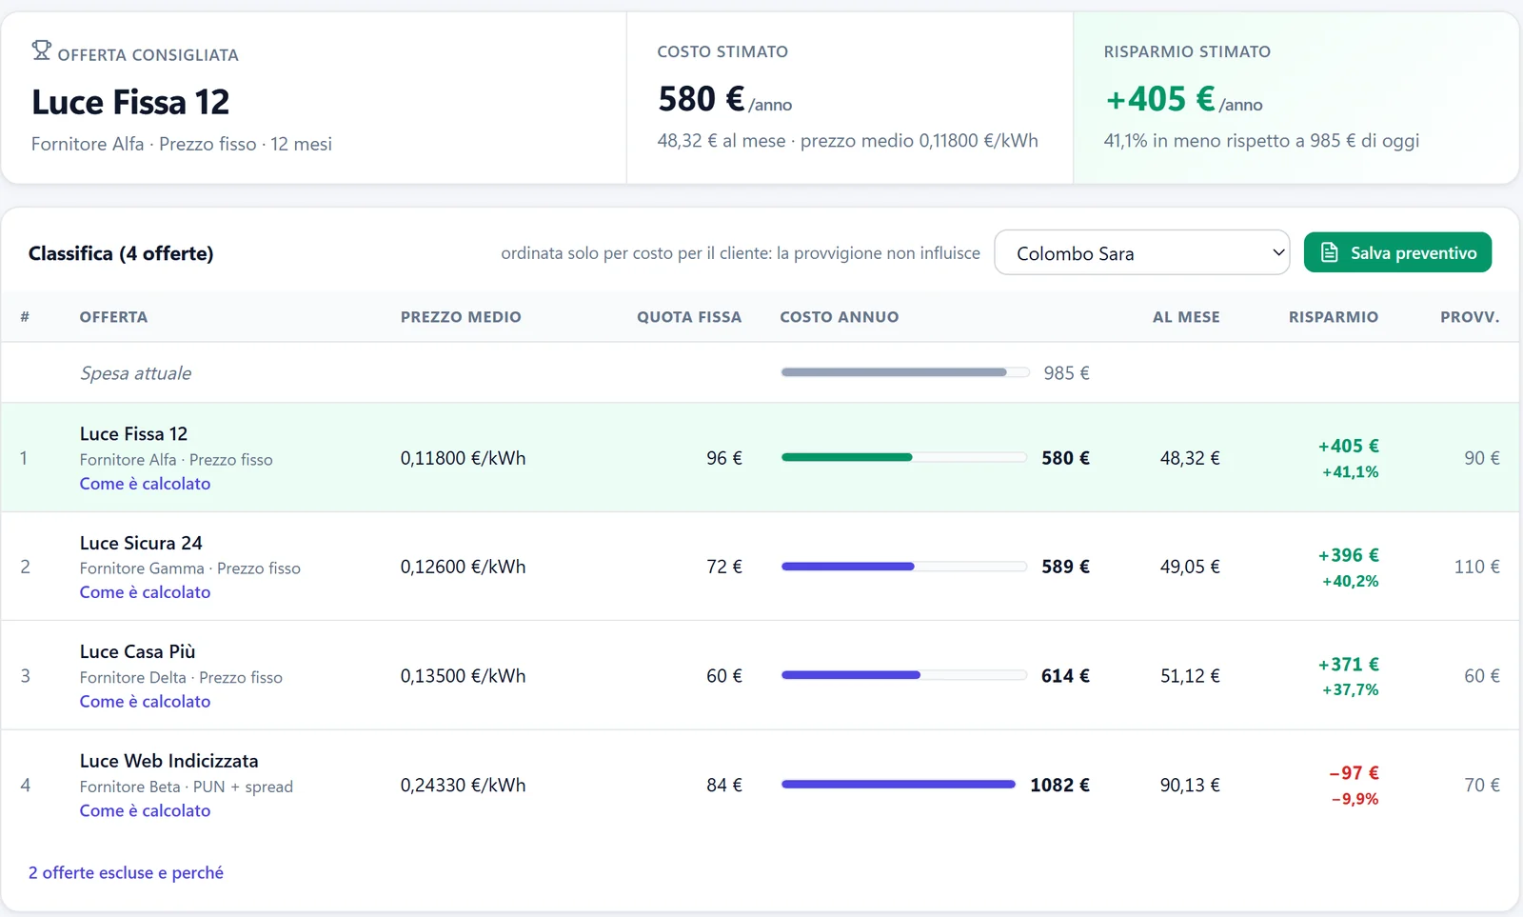Image resolution: width=1523 pixels, height=917 pixels.
Task: Click the 49,05 € monthly value
Action: coord(1190,567)
